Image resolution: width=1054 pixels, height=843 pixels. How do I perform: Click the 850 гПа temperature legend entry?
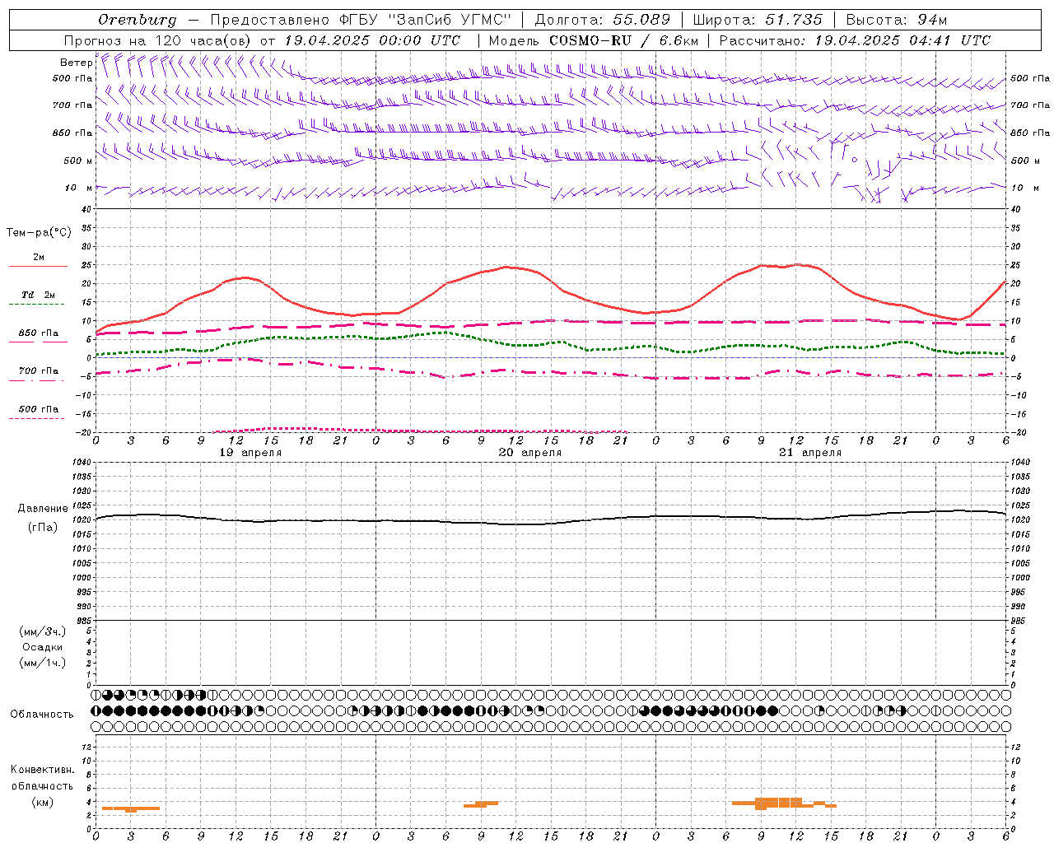click(39, 333)
